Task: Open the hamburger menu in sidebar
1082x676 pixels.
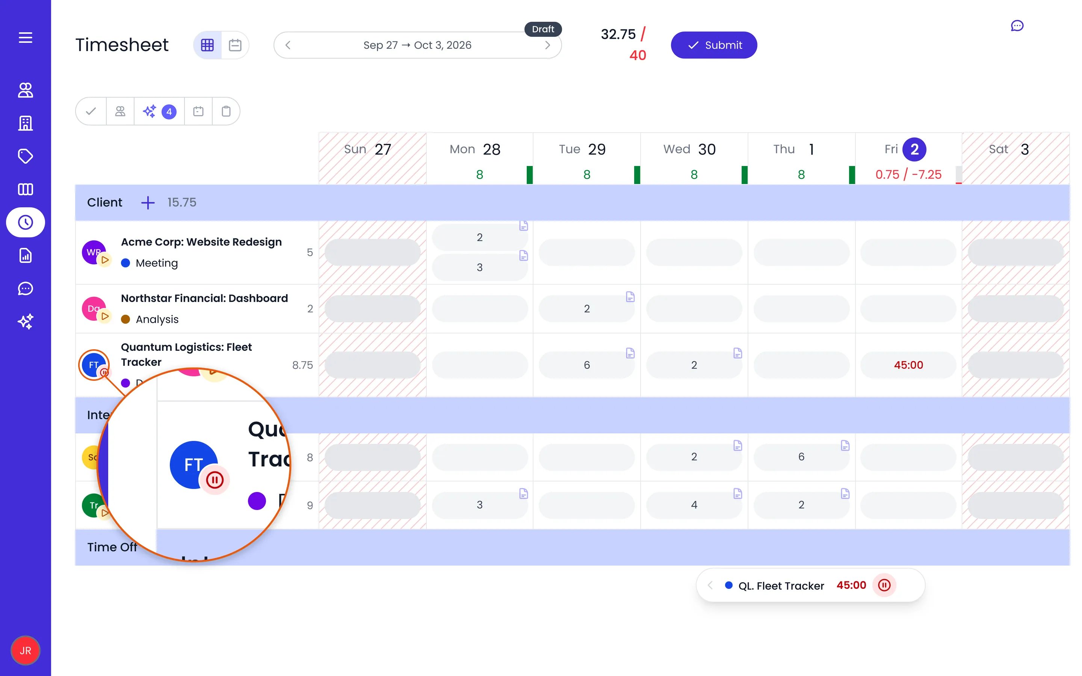Action: (x=26, y=38)
